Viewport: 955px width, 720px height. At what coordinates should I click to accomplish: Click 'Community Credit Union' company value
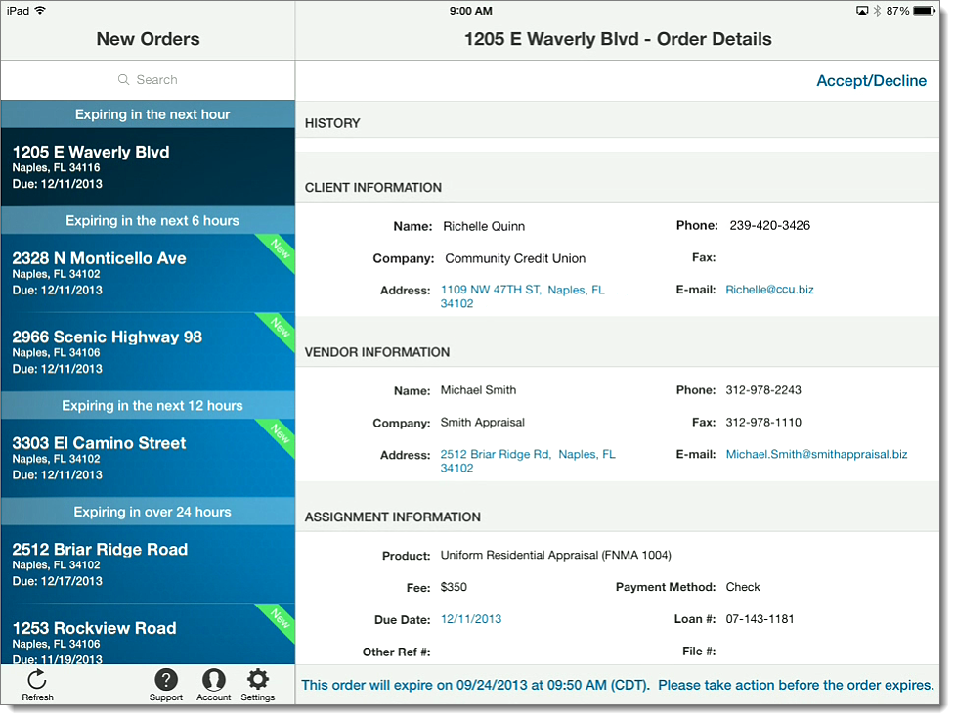(x=515, y=258)
